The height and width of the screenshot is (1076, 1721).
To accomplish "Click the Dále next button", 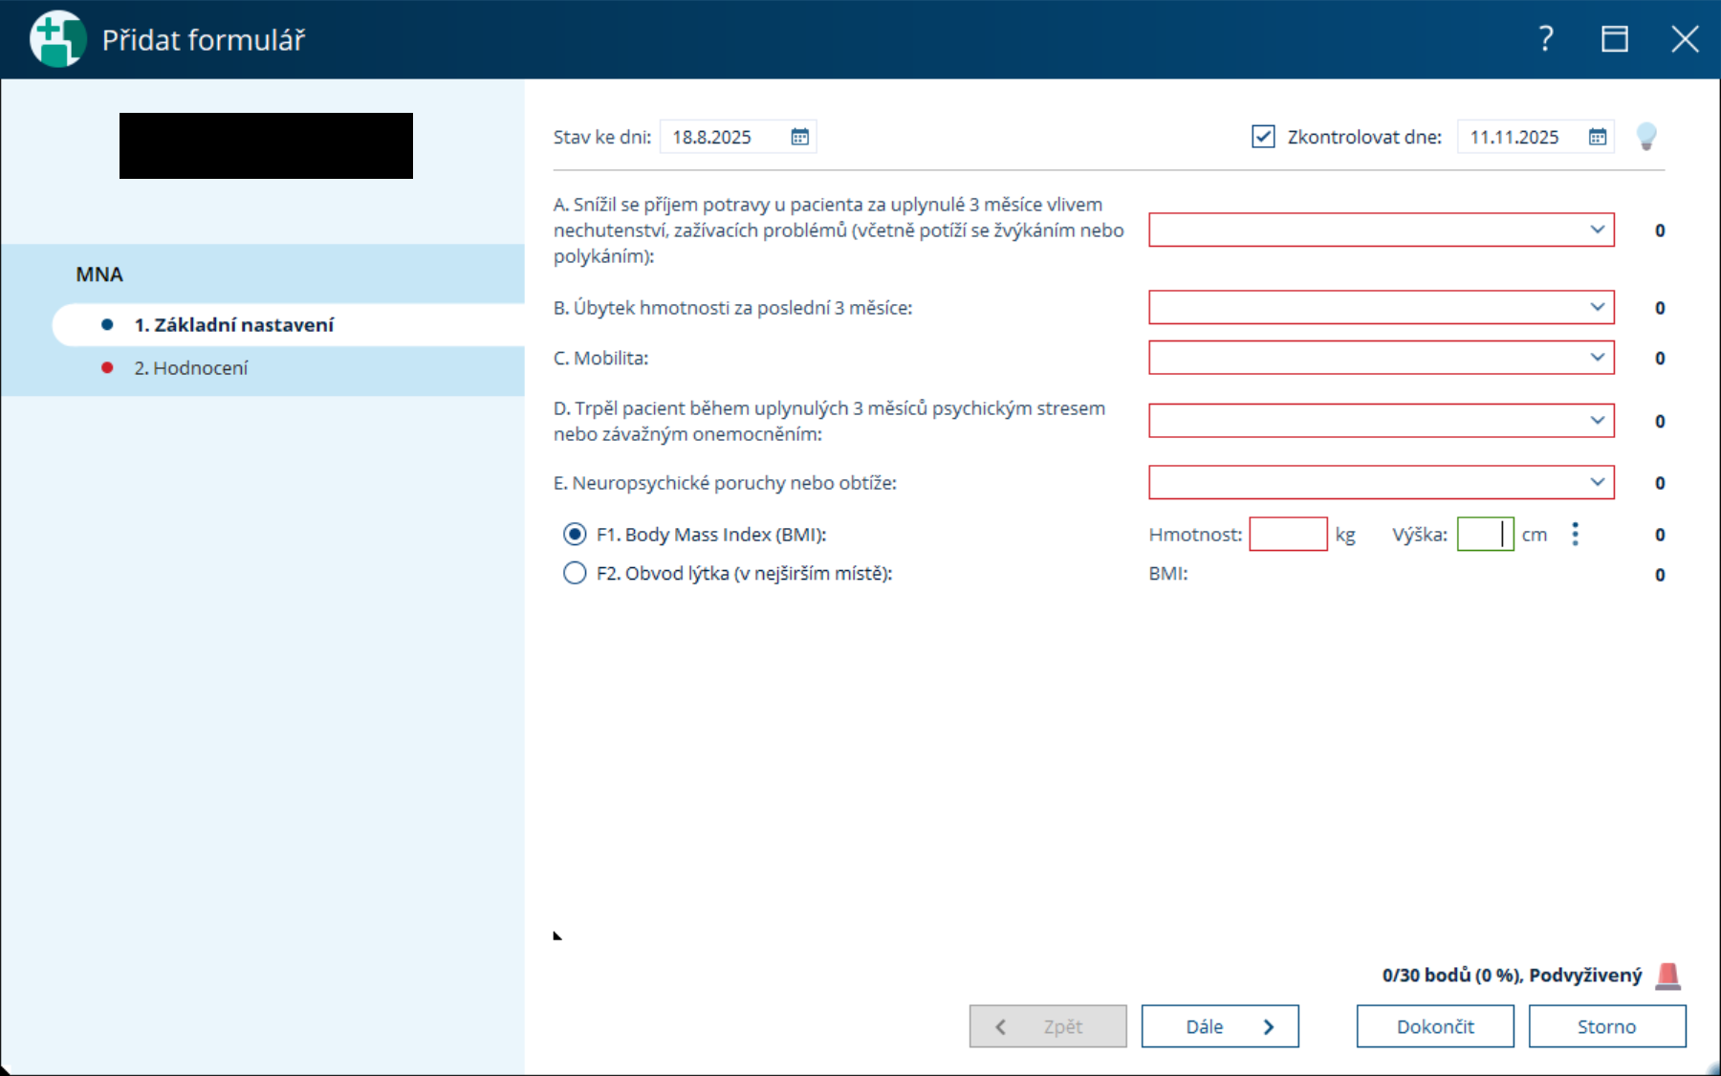I will pyautogui.click(x=1220, y=1026).
